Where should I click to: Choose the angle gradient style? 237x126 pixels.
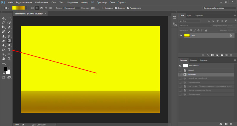tap(41, 8)
